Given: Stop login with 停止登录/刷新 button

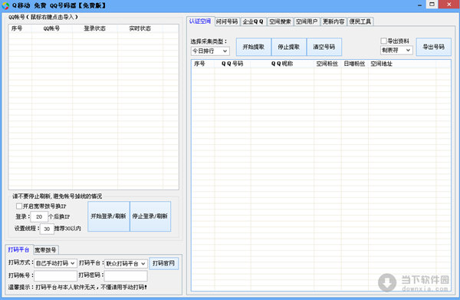Looking at the screenshot, I should (150, 216).
